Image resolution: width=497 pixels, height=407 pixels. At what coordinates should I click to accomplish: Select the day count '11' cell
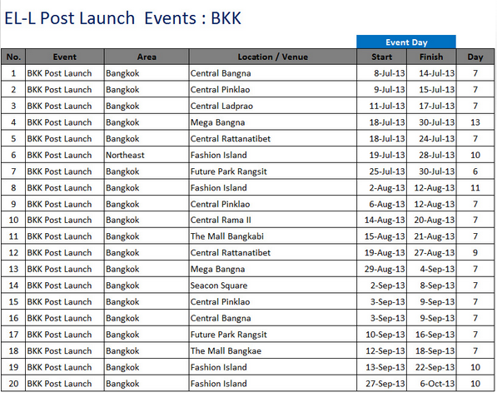pos(475,187)
